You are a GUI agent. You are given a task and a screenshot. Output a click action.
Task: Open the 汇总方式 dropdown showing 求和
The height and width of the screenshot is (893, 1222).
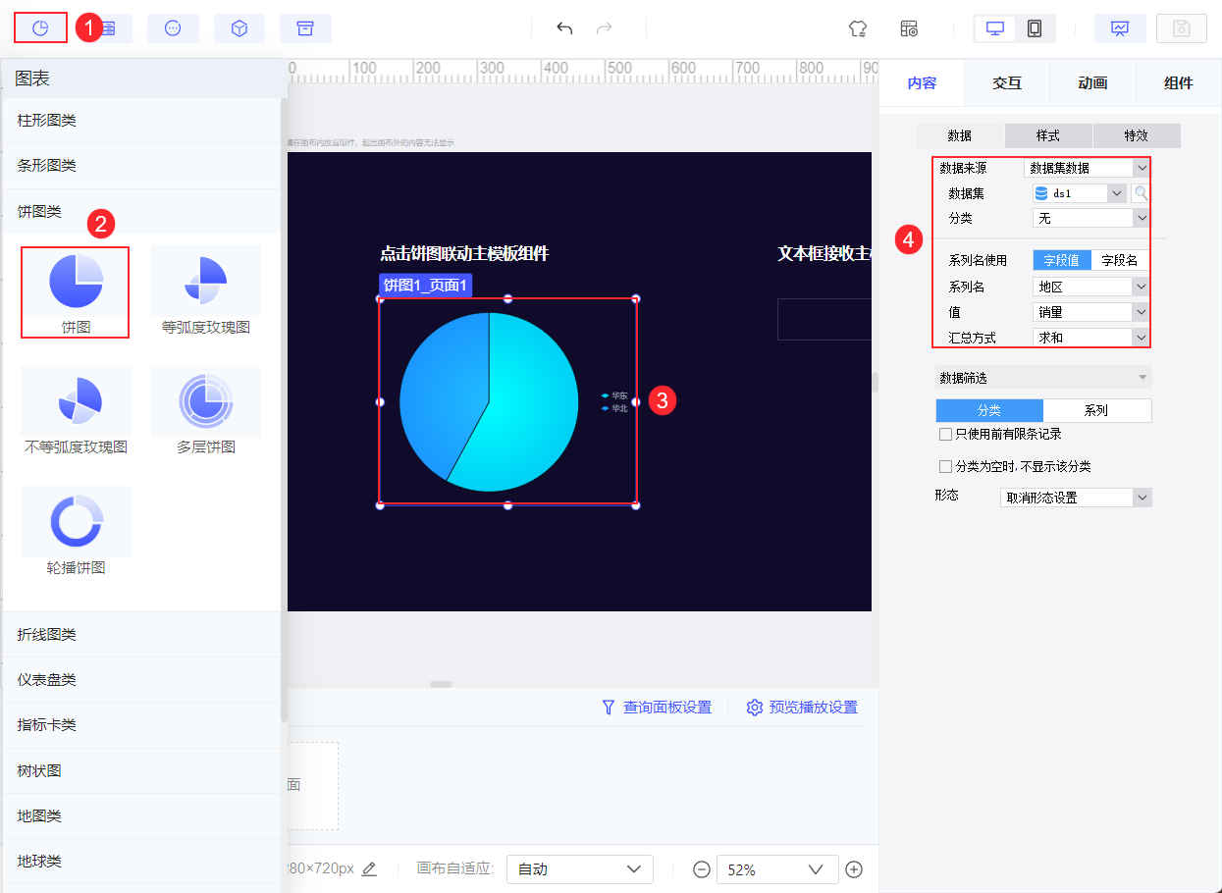coord(1090,337)
